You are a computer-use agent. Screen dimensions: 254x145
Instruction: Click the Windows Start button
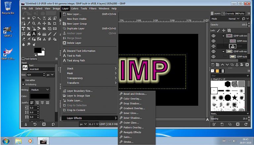coord(6,141)
